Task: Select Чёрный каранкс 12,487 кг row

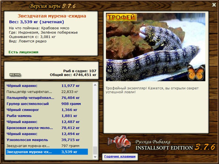Action: 47,122
